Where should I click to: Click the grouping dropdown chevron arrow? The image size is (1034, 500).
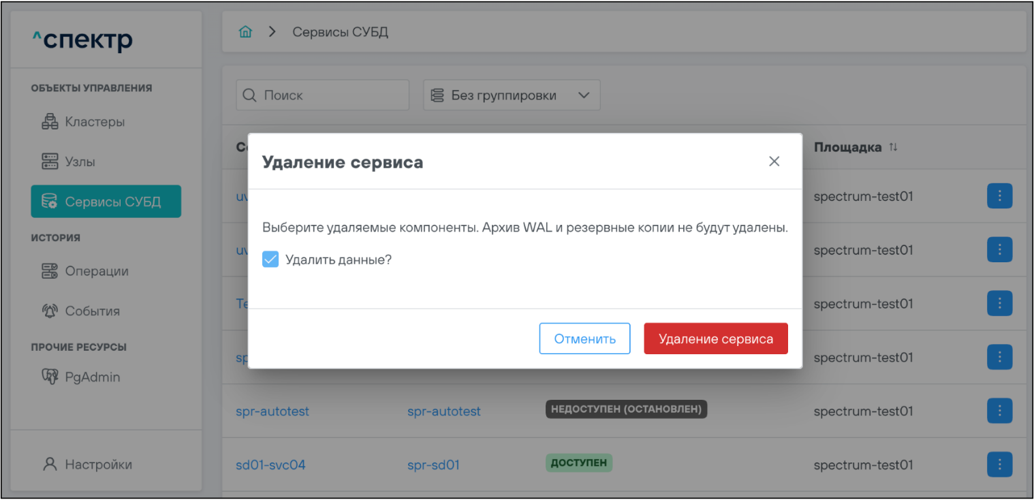pos(584,95)
